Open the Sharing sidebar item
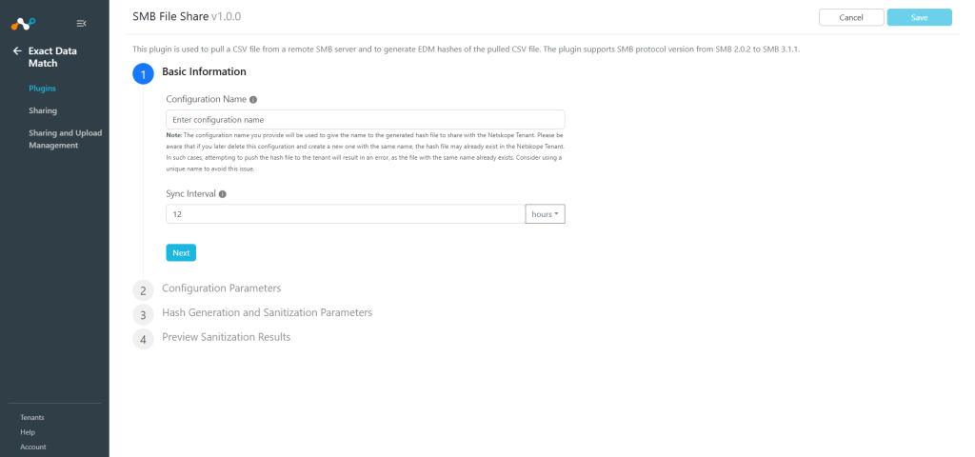 42,110
